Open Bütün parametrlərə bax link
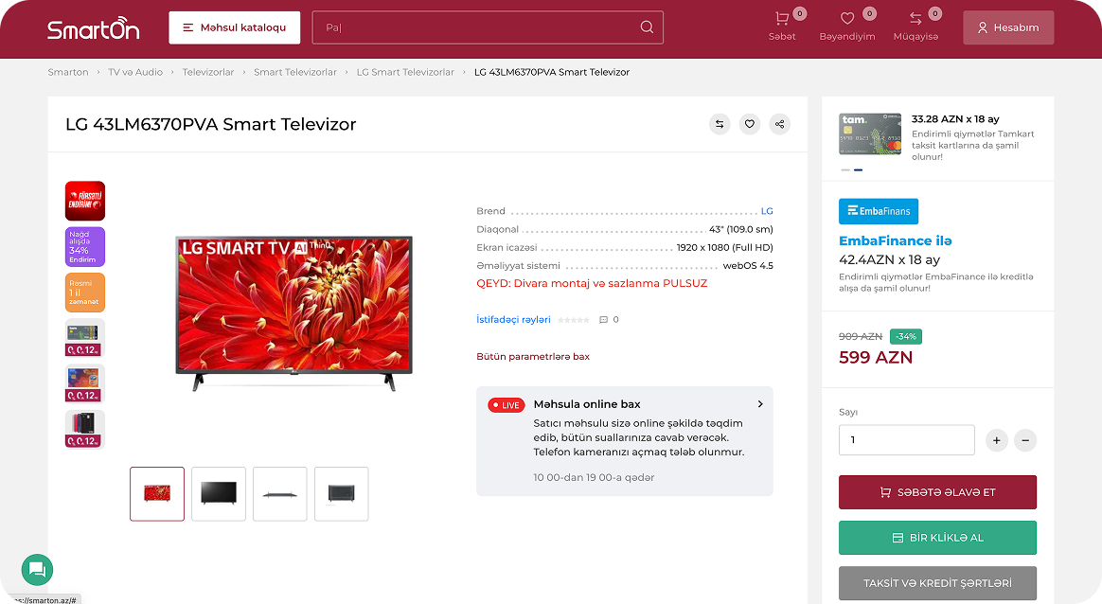The width and height of the screenshot is (1102, 604). coord(532,357)
